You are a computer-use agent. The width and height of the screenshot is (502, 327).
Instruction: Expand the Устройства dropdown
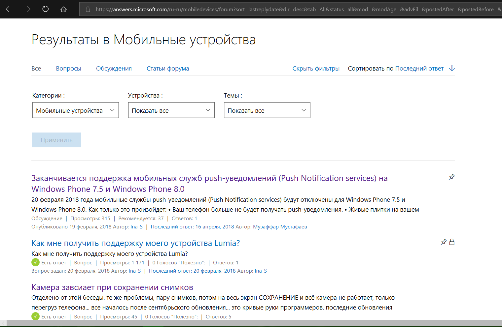(171, 110)
